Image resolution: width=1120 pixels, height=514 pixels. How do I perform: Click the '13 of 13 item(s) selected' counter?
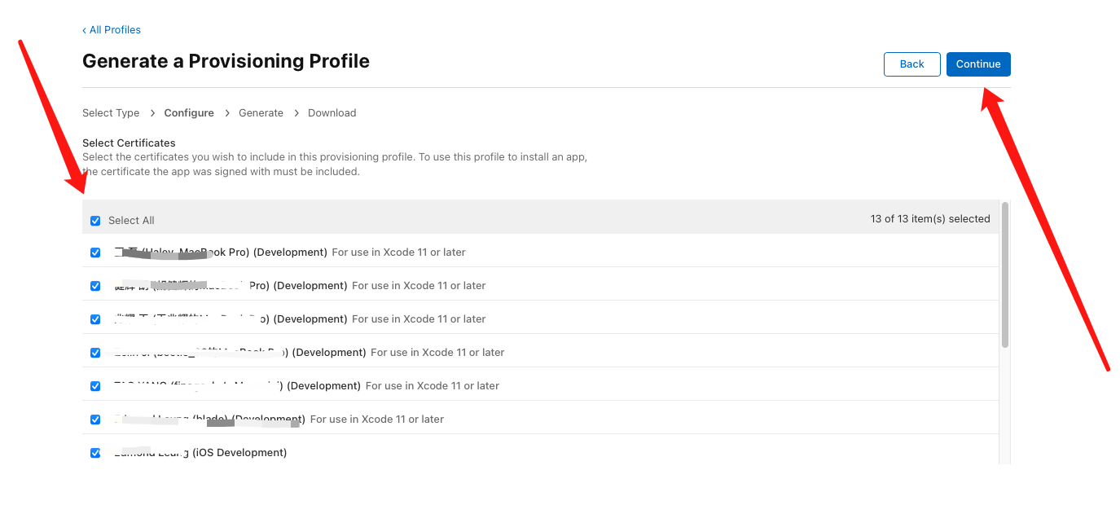pos(930,219)
